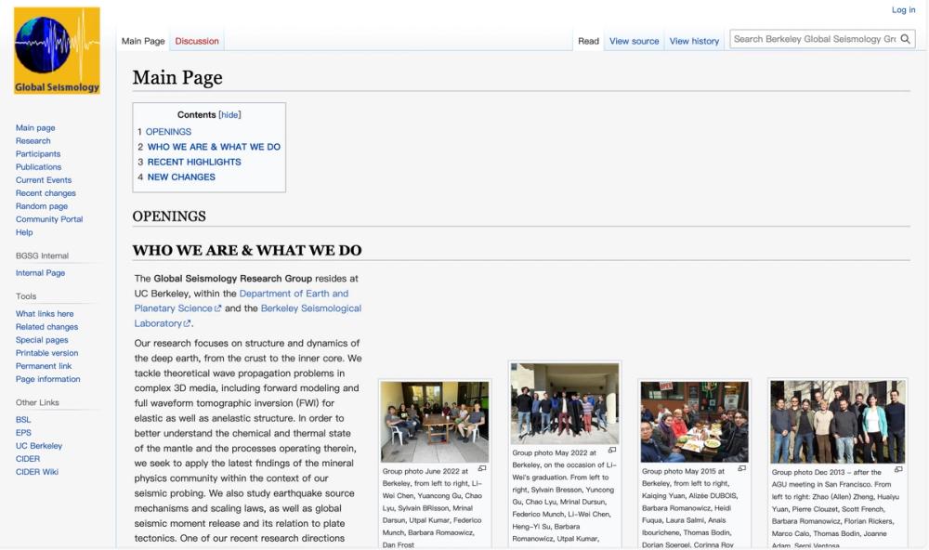Click the search magnifier icon
Viewport: 929px width, 550px height.
tap(905, 39)
